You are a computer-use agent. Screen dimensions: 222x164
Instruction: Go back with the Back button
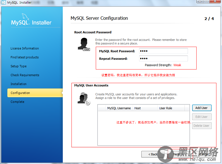click(152, 154)
